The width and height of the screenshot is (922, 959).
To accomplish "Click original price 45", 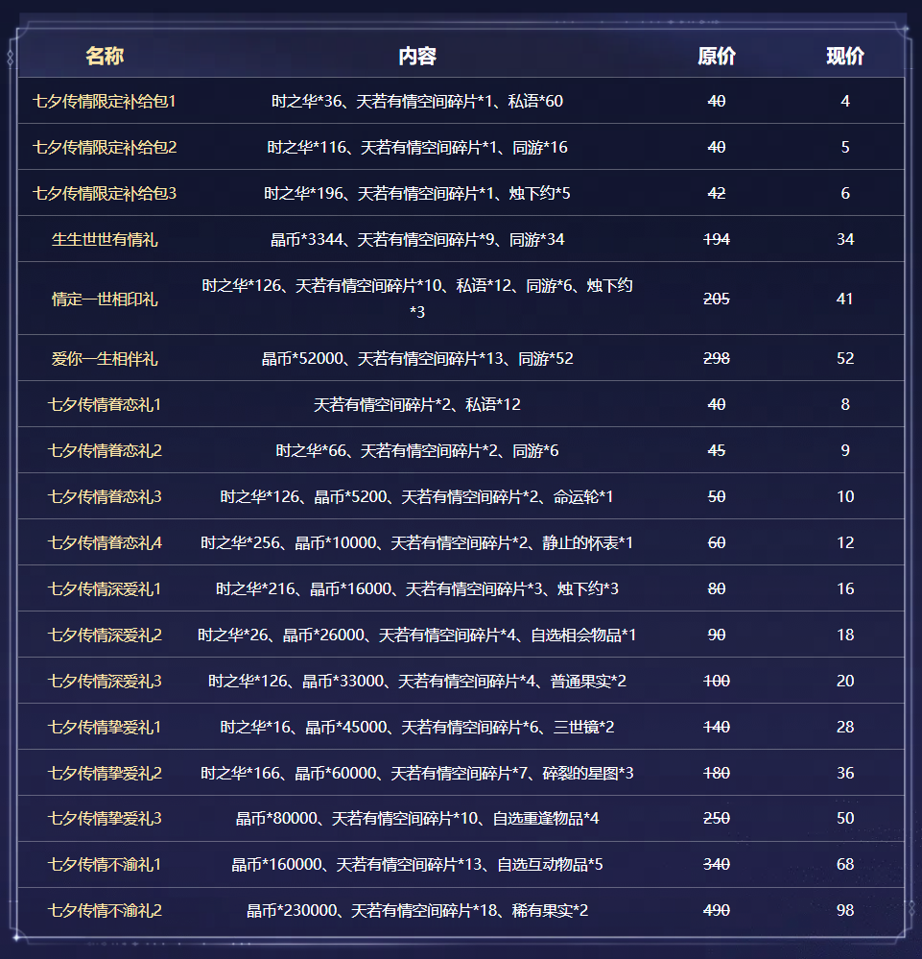I will 717,451.
